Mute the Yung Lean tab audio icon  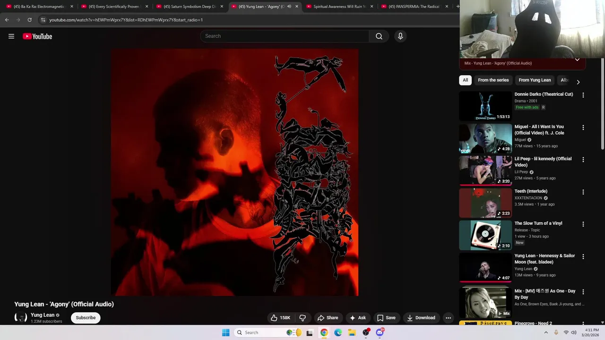289,7
